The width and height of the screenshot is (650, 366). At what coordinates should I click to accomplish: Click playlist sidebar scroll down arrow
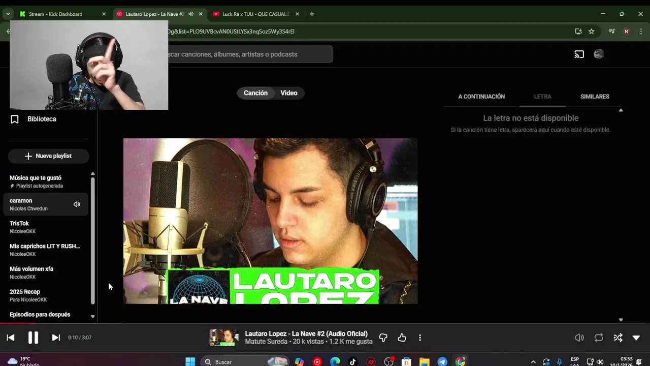point(92,317)
